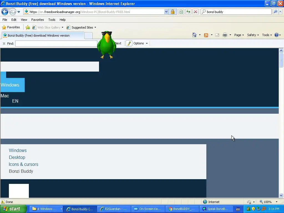The image size is (284, 213).
Task: Click the Bonzi Buddy breadcrumb text
Action: pyautogui.click(x=21, y=171)
